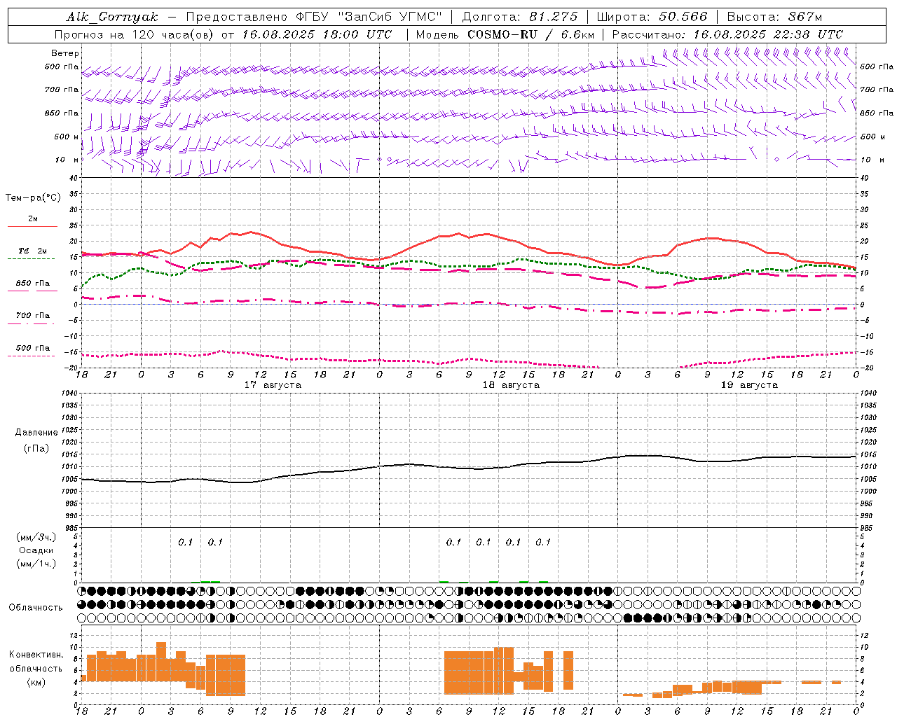
Task: Click the Конвективн. облачность label
Action: 36,662
